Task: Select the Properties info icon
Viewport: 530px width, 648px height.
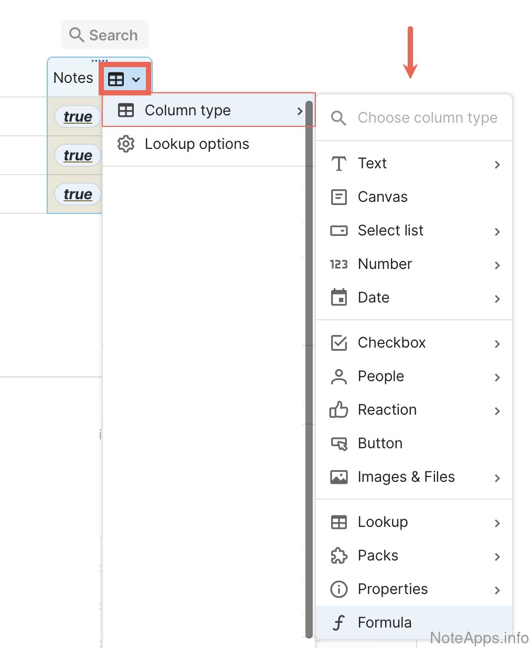Action: point(339,589)
